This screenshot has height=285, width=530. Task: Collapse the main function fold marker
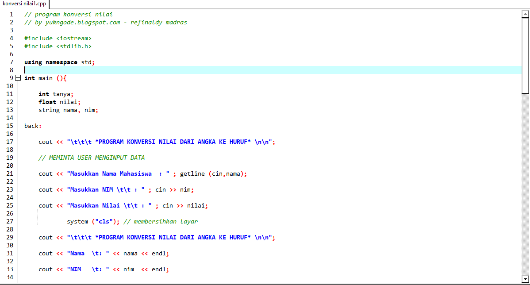pos(18,78)
